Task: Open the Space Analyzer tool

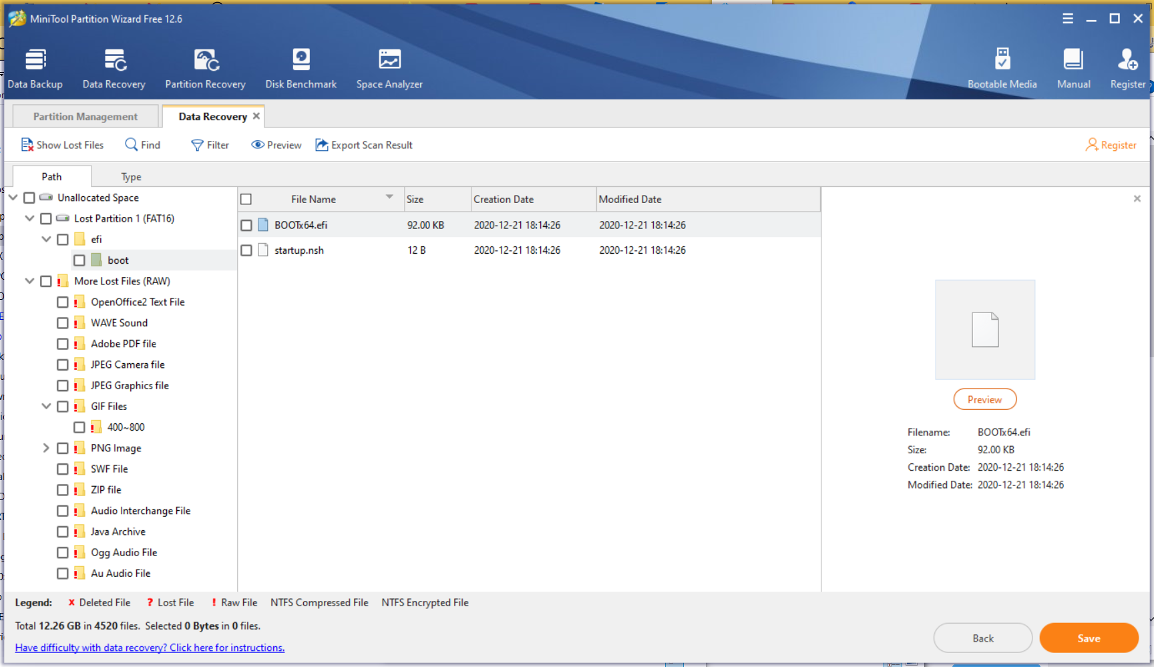Action: (389, 69)
